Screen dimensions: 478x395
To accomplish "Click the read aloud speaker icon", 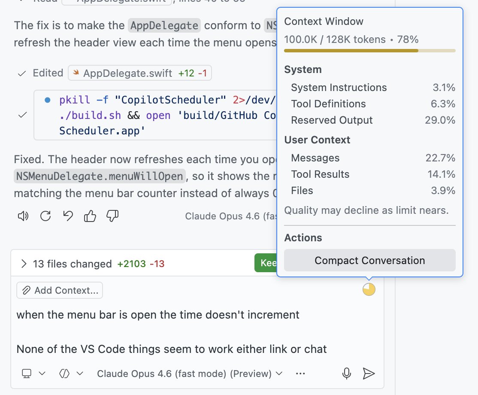I will click(23, 216).
